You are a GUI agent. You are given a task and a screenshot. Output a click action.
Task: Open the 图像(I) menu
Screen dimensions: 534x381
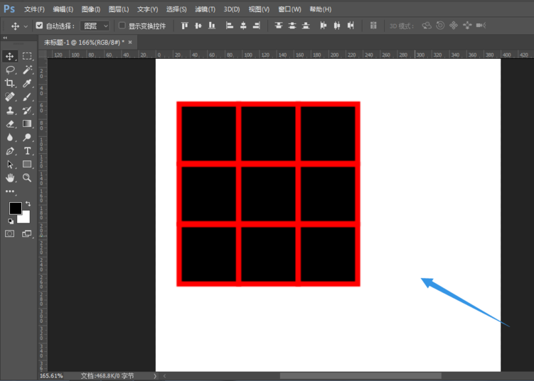click(90, 9)
